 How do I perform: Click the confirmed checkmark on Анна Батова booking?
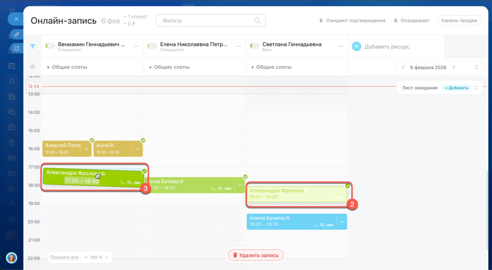point(245,177)
